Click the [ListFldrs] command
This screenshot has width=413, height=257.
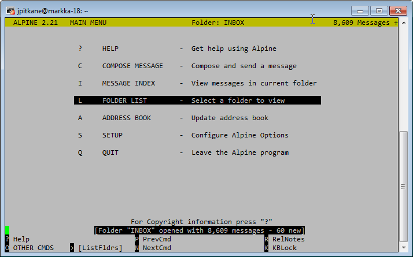[x=96, y=248]
